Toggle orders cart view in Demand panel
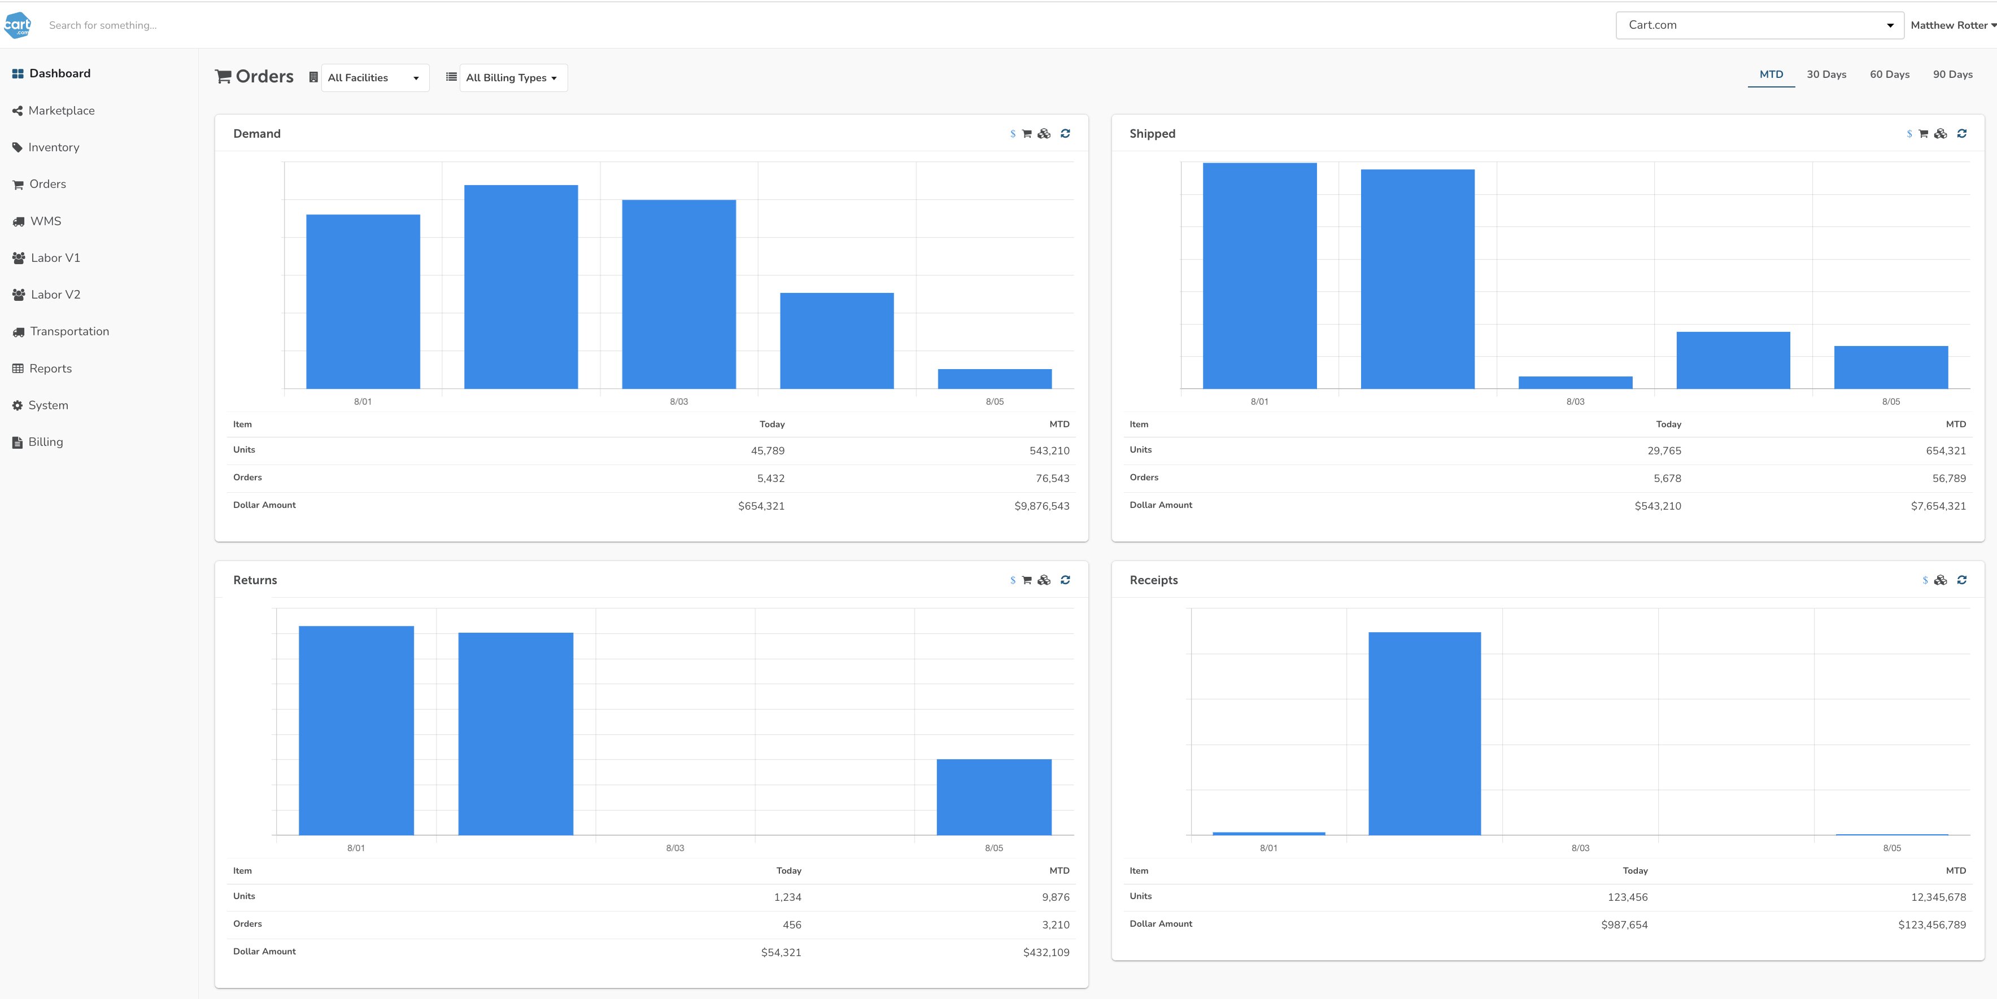Screen dimensions: 1997x999 pyautogui.click(x=1026, y=134)
